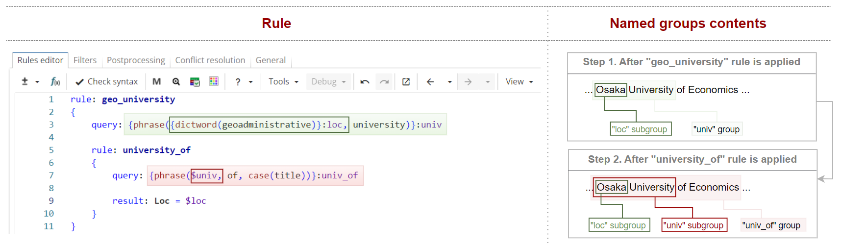
Task: Click the dictword(geoadministrative) loc subquery
Action: (259, 124)
